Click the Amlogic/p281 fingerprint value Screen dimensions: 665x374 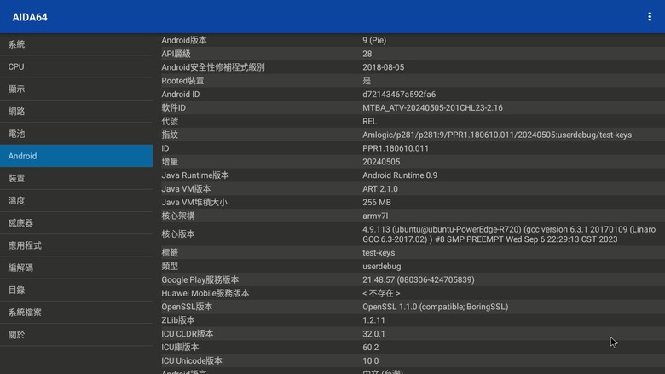tap(497, 135)
